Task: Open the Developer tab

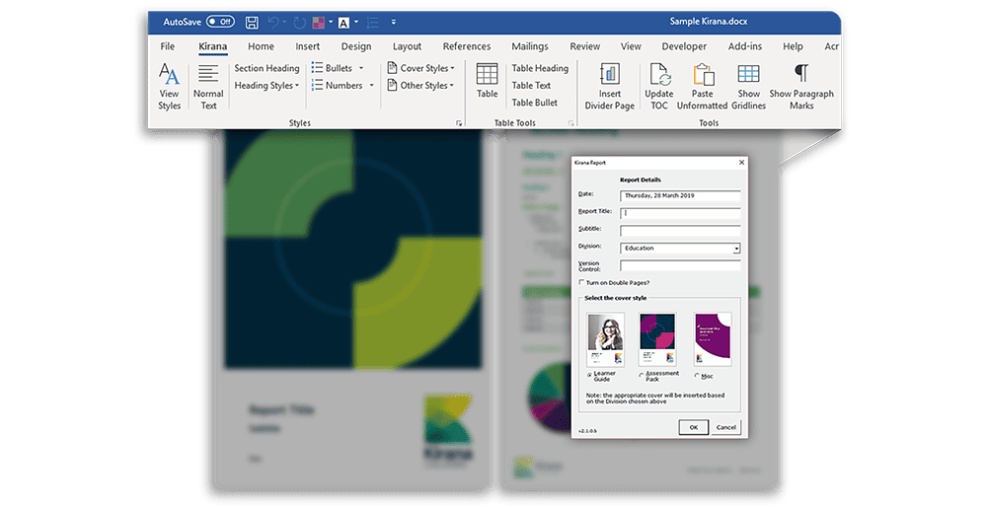Action: (684, 46)
